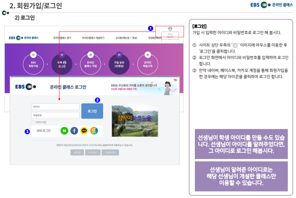Click the SNS 로그인 label
This screenshot has width=296, height=198.
tap(44, 131)
